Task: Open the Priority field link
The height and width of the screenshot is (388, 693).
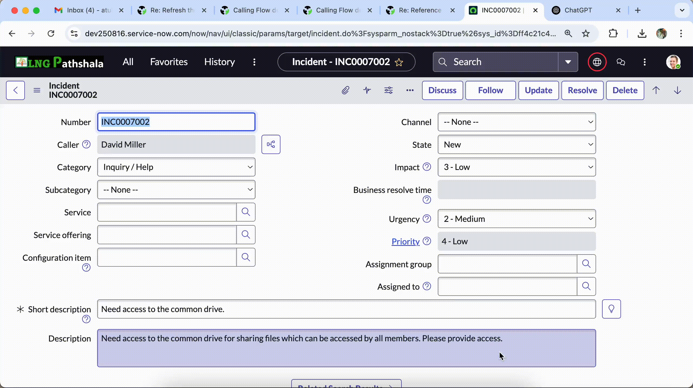Action: (x=405, y=242)
